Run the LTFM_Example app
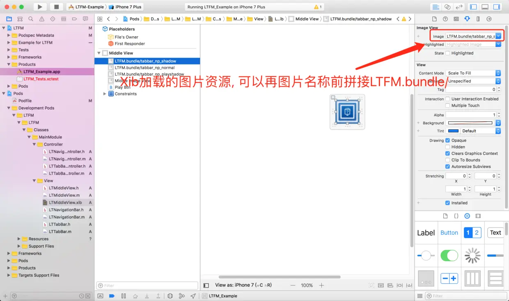 coord(39,7)
